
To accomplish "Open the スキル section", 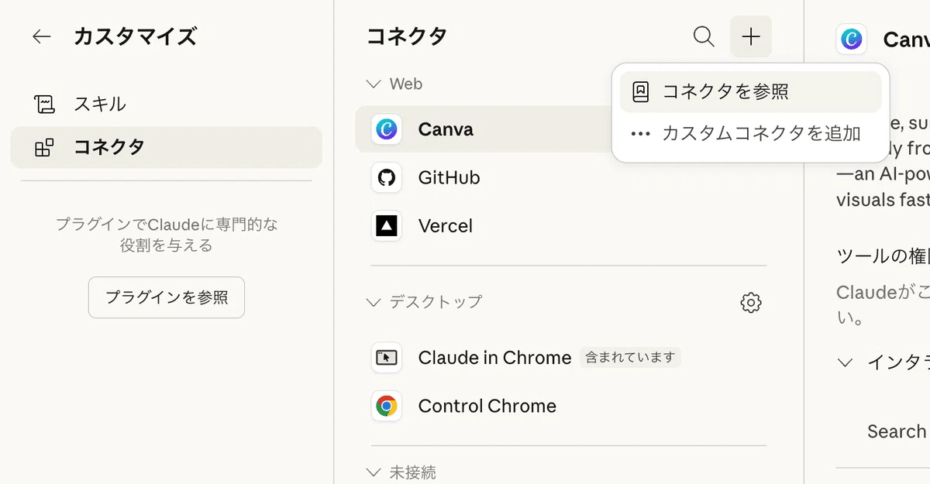I will point(99,104).
